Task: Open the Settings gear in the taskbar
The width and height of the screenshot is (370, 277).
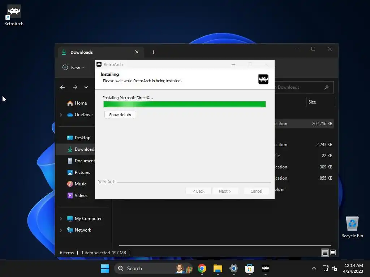Action: [234, 268]
